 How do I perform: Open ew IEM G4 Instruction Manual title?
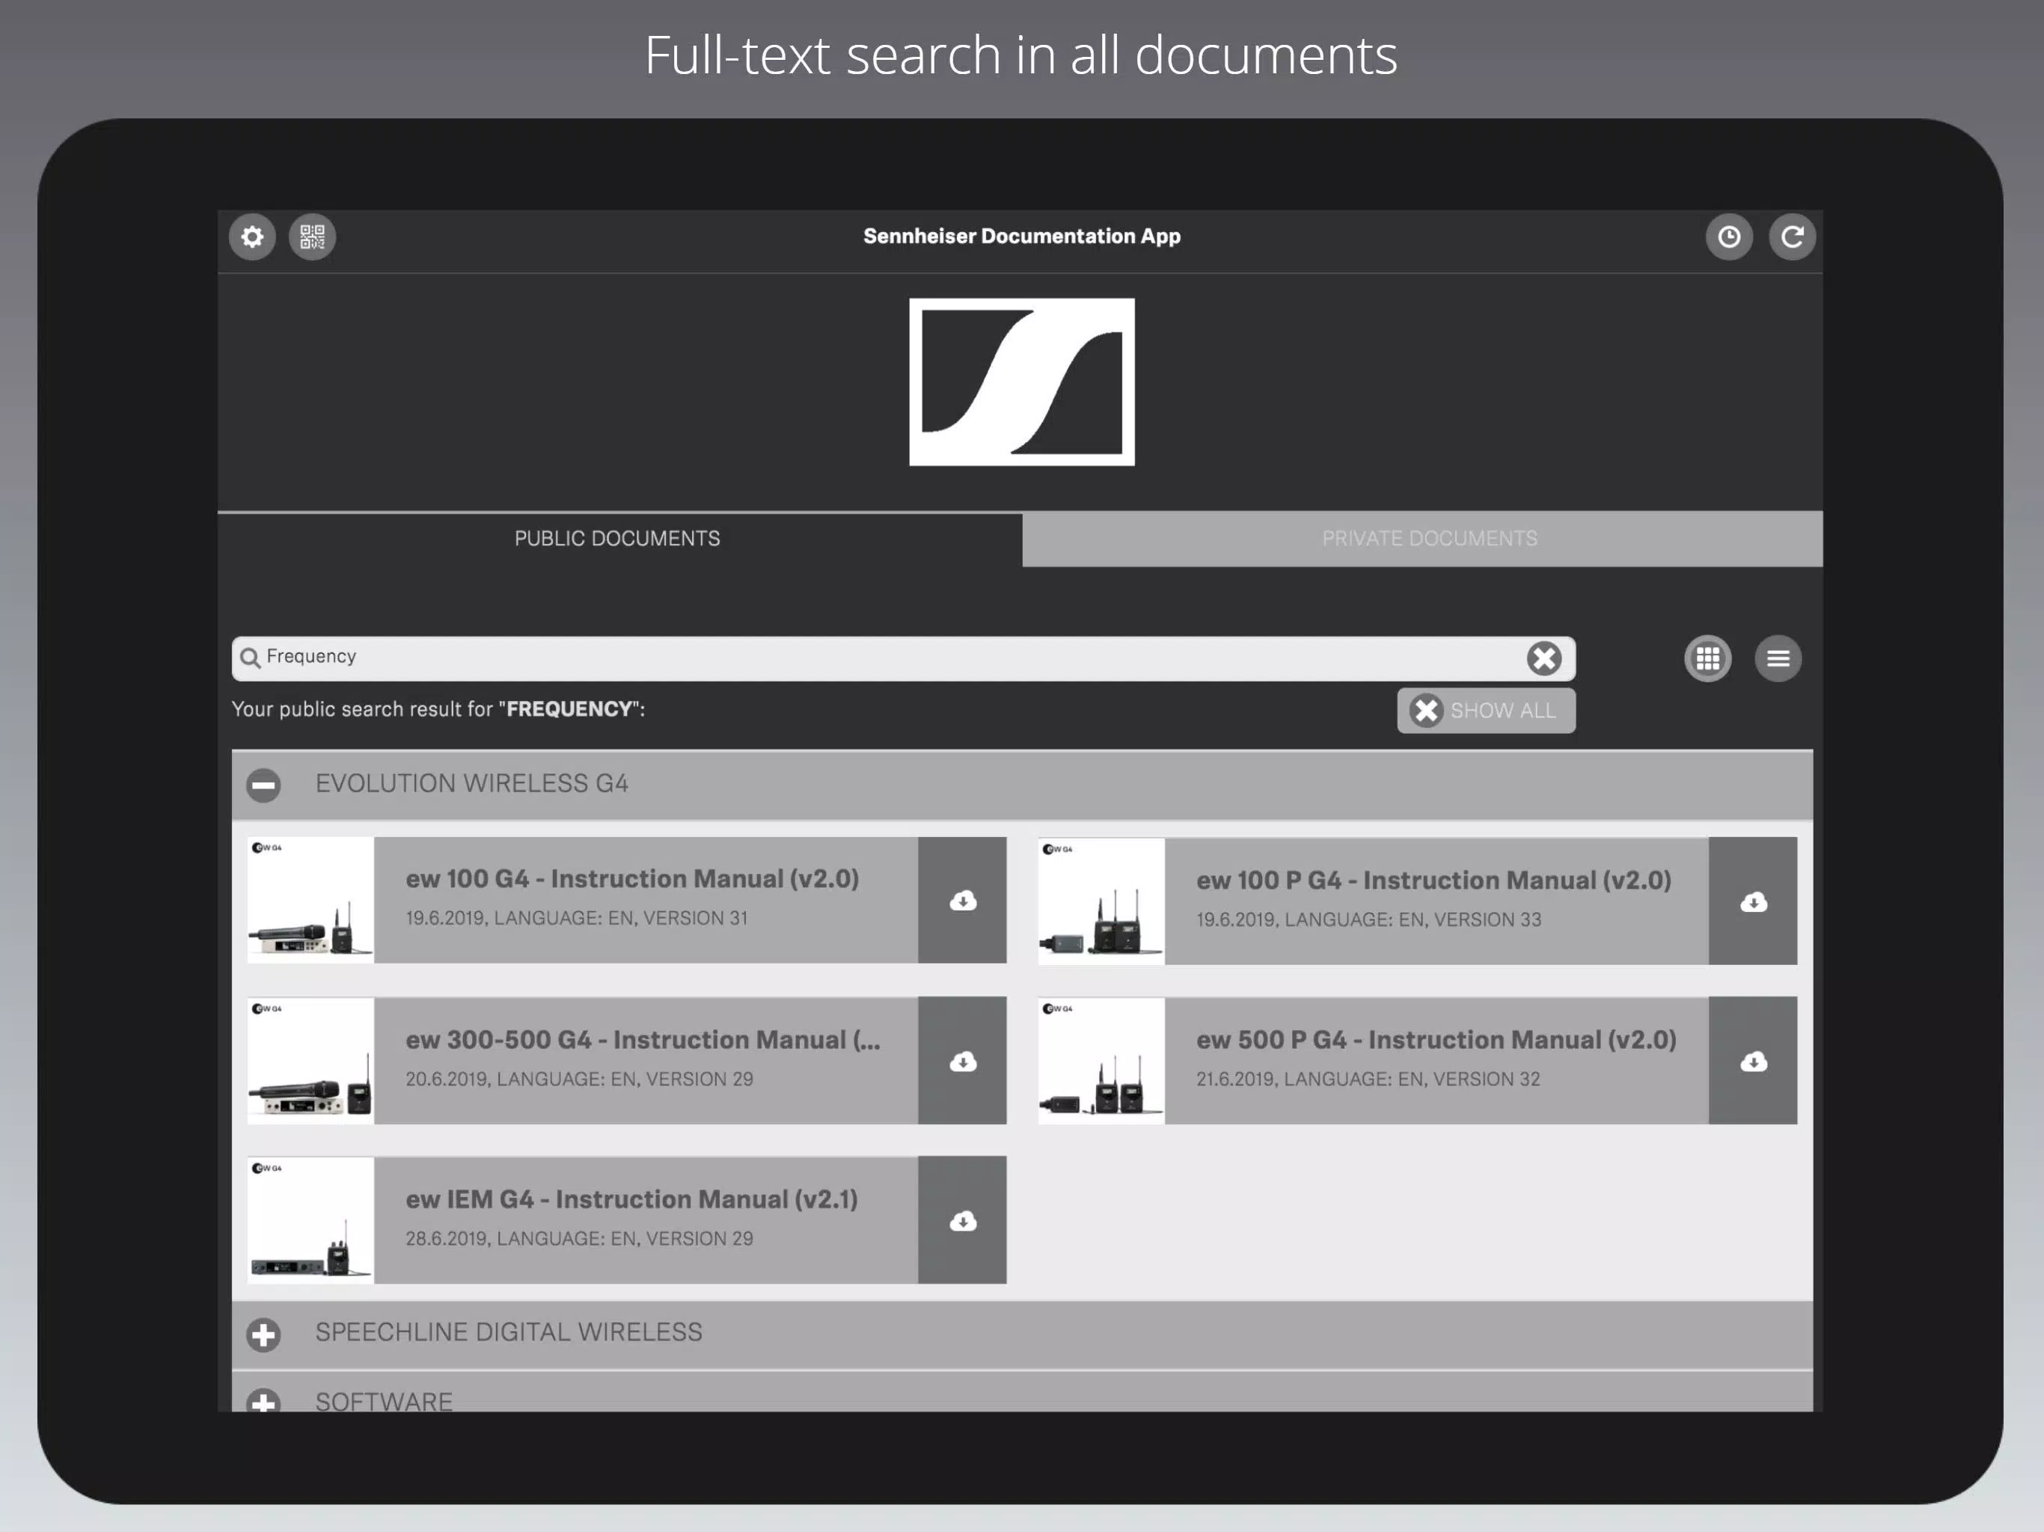click(632, 1199)
